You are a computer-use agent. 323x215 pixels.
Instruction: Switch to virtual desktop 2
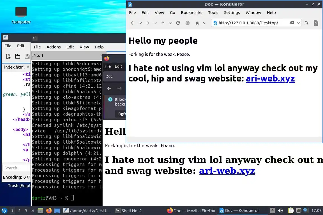pos(19,211)
